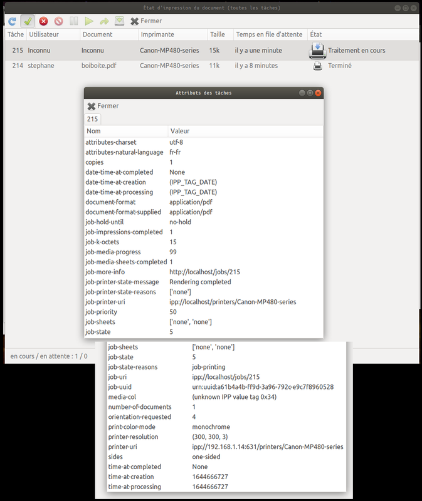The width and height of the screenshot is (422, 501).
Task: Click 'il y a 8 minutes' cell
Action: pos(256,66)
